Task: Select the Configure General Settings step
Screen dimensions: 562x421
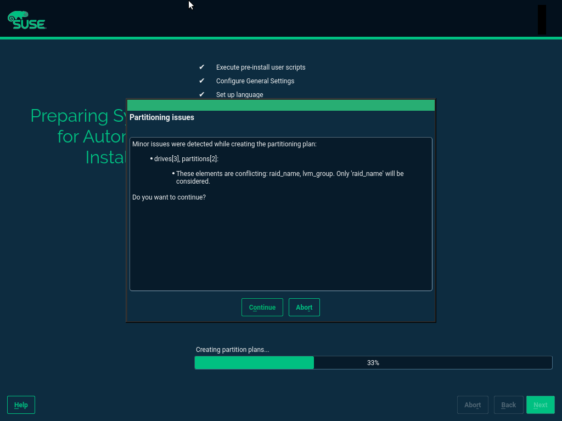Action: (255, 81)
